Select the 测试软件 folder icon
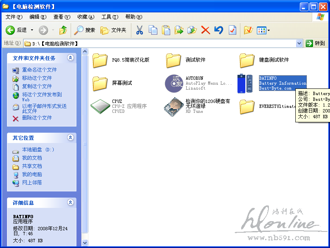Viewport: 330px width, 248px height. pyautogui.click(x=173, y=60)
